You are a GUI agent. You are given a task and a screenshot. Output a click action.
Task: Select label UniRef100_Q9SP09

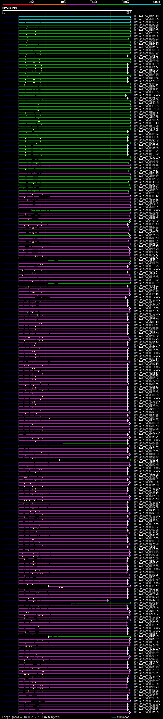[x=146, y=53]
